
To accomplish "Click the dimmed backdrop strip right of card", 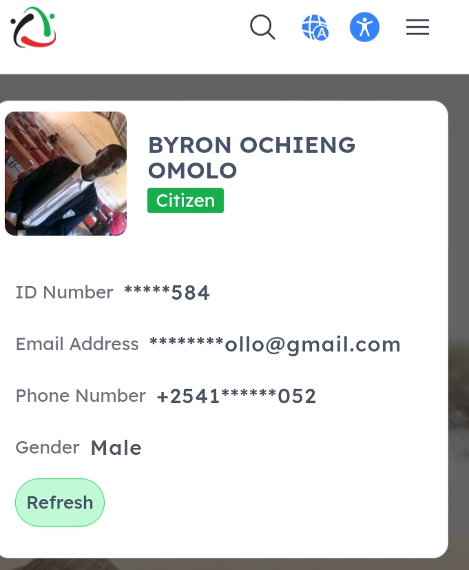I will coord(459,327).
